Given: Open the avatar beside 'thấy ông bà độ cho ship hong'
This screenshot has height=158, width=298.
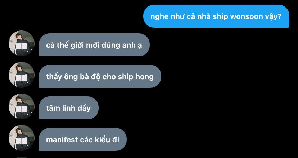Looking at the screenshot, I should click(x=22, y=75).
